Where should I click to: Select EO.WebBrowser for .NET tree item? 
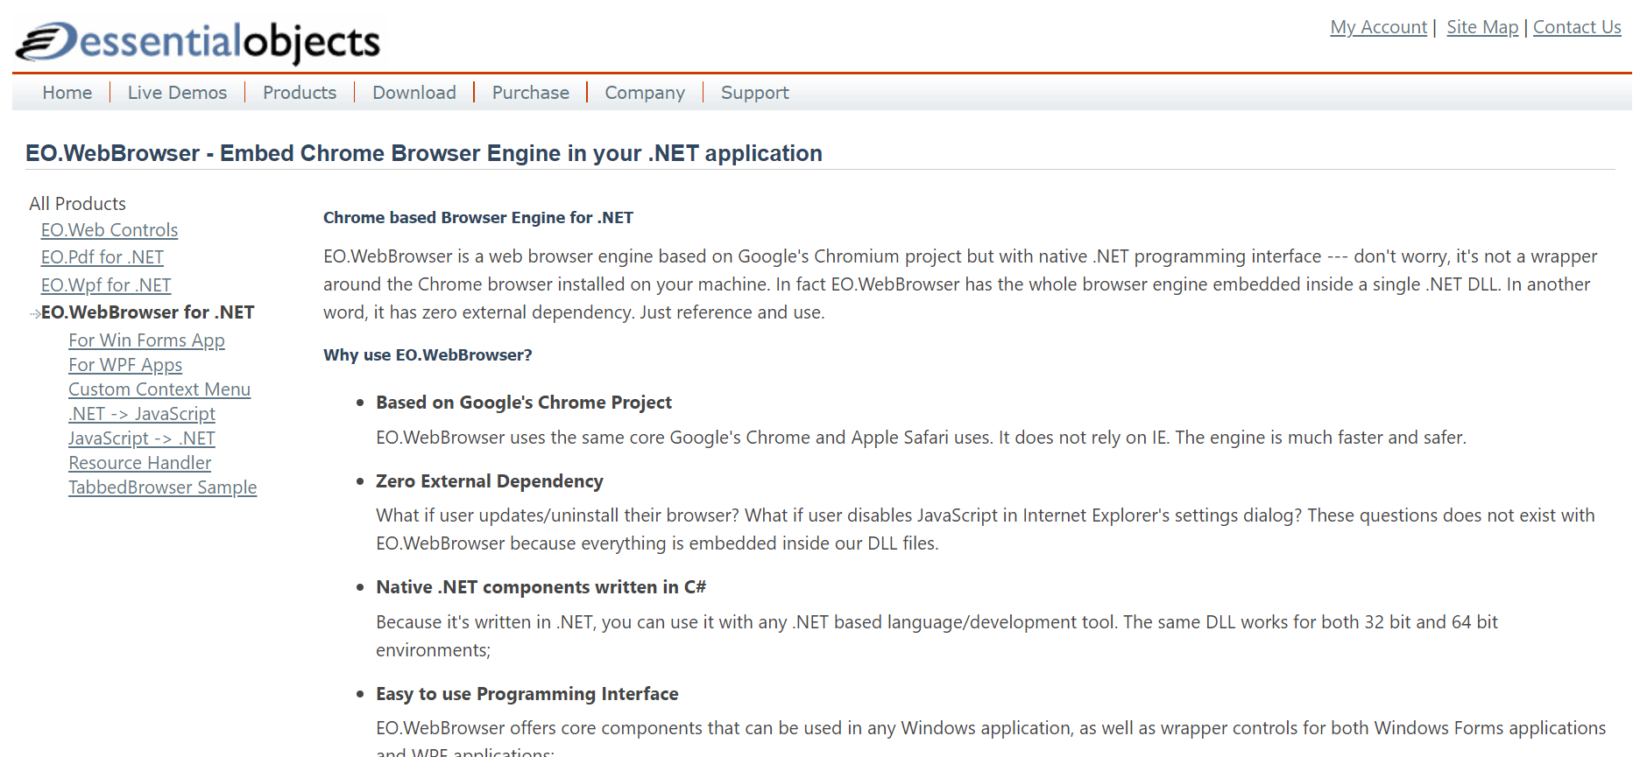pyautogui.click(x=147, y=312)
